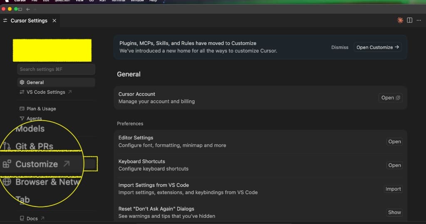Dismiss the Customize announcement banner

click(x=339, y=47)
